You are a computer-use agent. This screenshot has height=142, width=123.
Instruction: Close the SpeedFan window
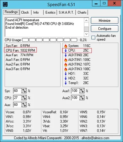tap(114, 3)
